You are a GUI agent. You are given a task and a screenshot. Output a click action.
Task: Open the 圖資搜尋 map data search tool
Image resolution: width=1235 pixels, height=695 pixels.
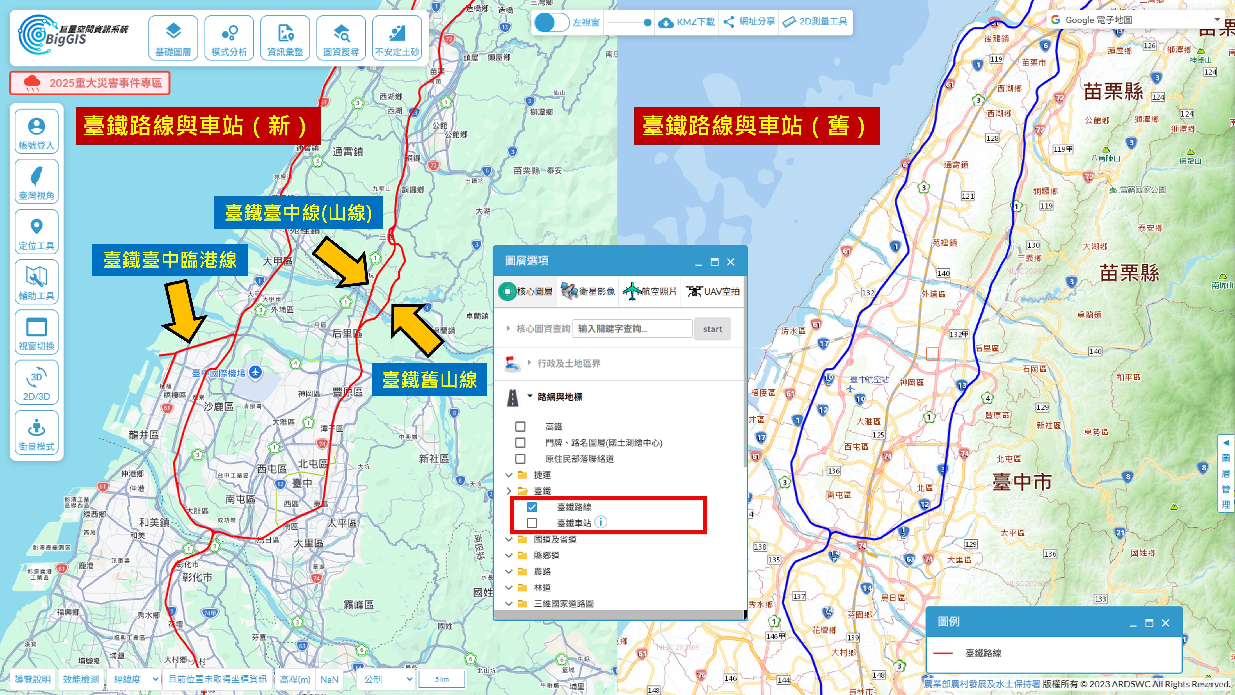pos(341,38)
